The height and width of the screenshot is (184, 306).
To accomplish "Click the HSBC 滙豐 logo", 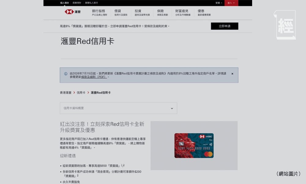I will click(73, 12).
